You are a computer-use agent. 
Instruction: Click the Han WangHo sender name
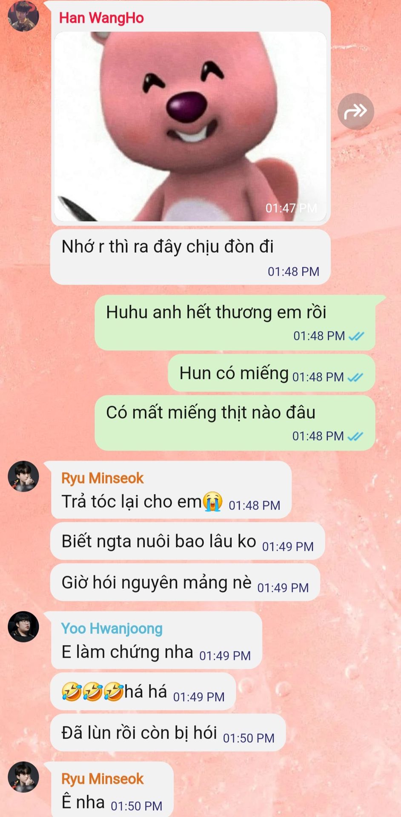pyautogui.click(x=101, y=18)
